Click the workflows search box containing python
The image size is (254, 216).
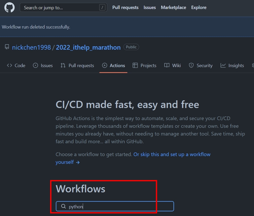(x=115, y=206)
